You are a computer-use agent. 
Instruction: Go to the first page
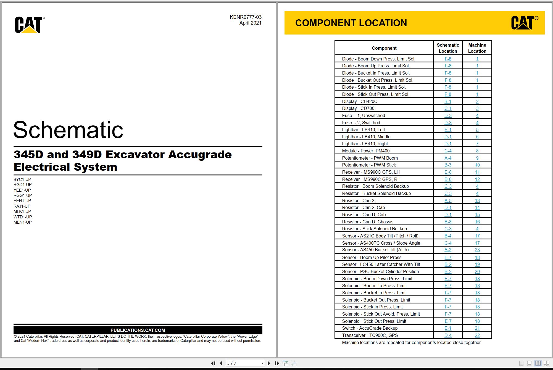tap(213, 363)
